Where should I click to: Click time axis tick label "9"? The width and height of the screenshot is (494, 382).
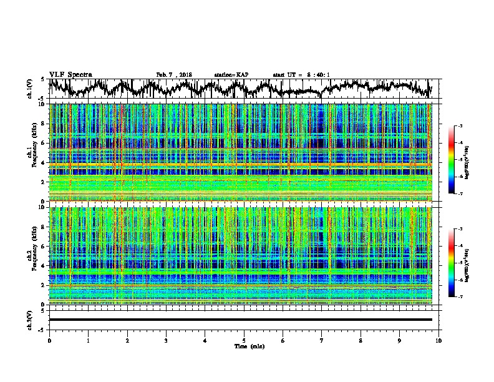tap(399, 341)
